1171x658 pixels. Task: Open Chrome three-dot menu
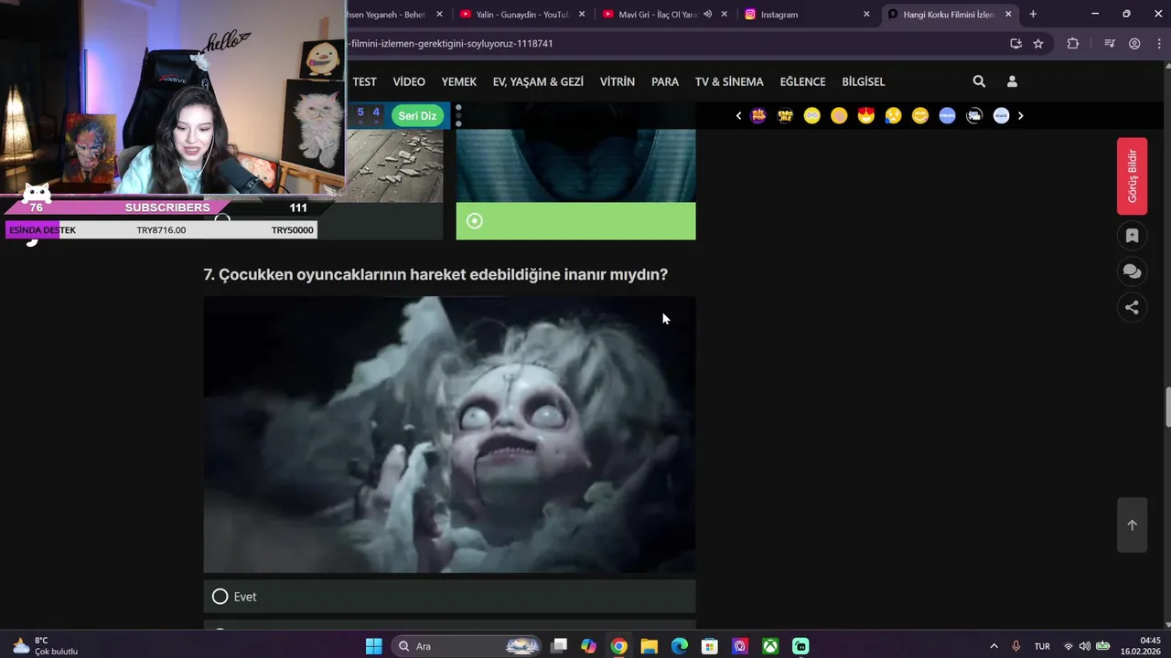click(x=1159, y=43)
